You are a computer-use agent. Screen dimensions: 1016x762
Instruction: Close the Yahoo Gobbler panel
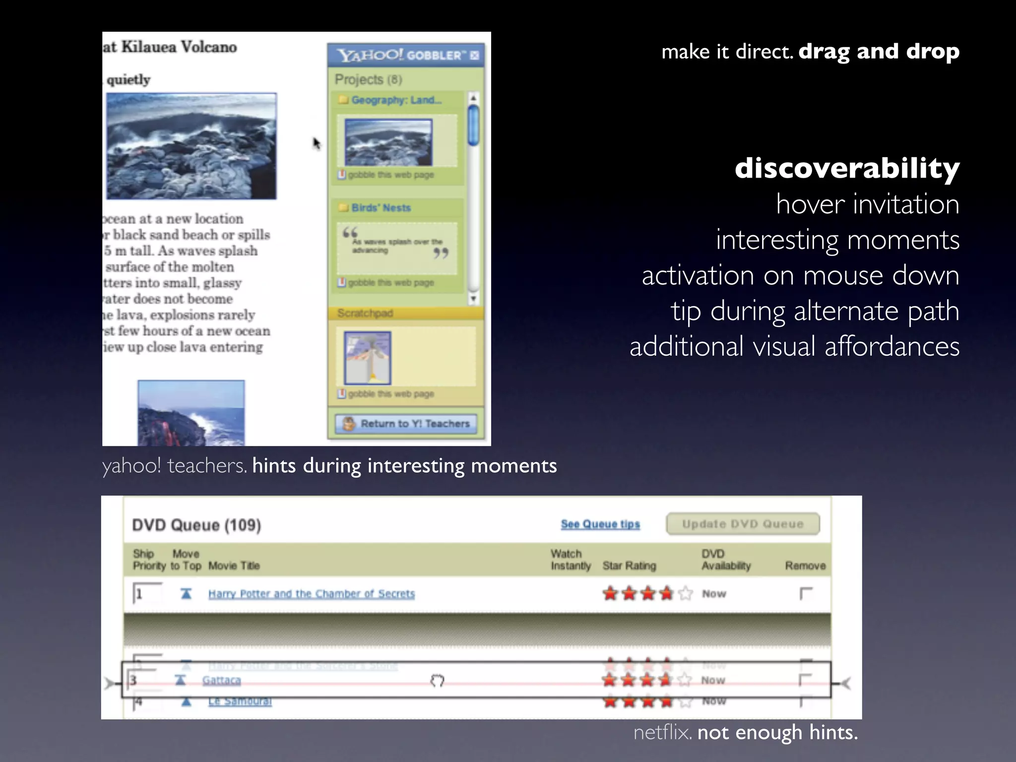click(474, 56)
